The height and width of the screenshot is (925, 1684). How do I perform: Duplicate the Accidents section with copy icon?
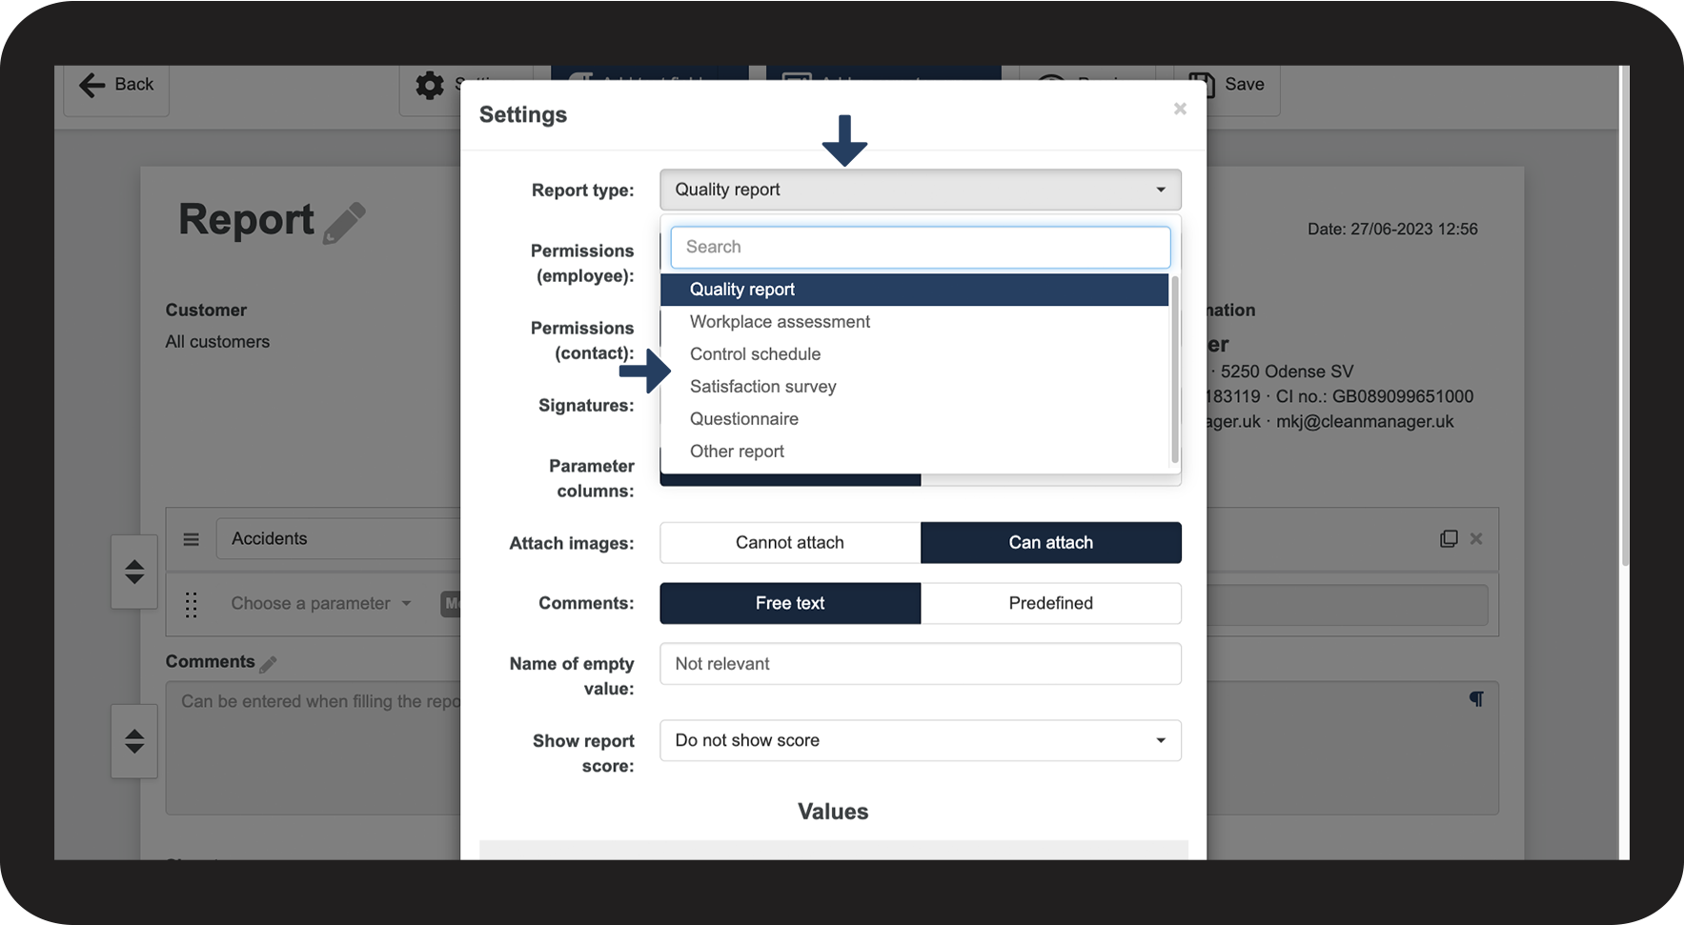[x=1449, y=539]
